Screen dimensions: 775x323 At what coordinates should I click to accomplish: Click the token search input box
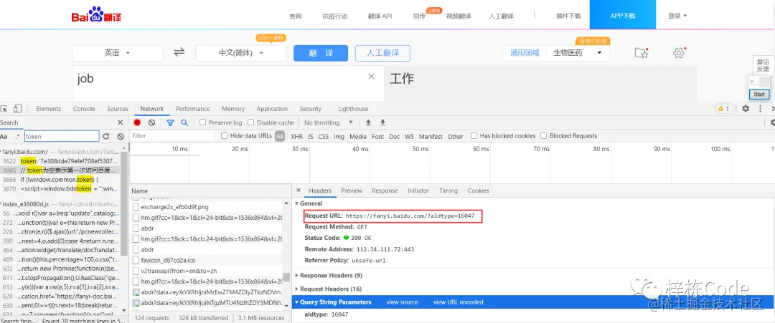[62, 137]
